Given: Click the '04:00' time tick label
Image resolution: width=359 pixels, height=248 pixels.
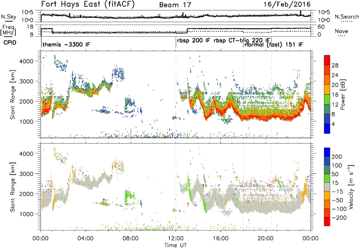Looking at the screenshot, I should (86, 239).
